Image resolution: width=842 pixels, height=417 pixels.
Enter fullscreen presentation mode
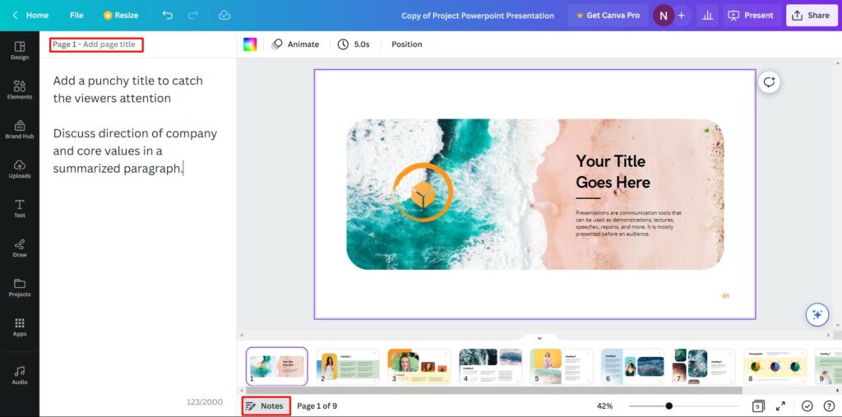click(780, 405)
